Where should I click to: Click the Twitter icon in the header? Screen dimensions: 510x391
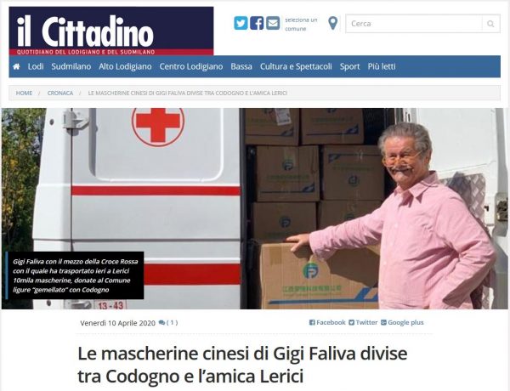pos(241,23)
